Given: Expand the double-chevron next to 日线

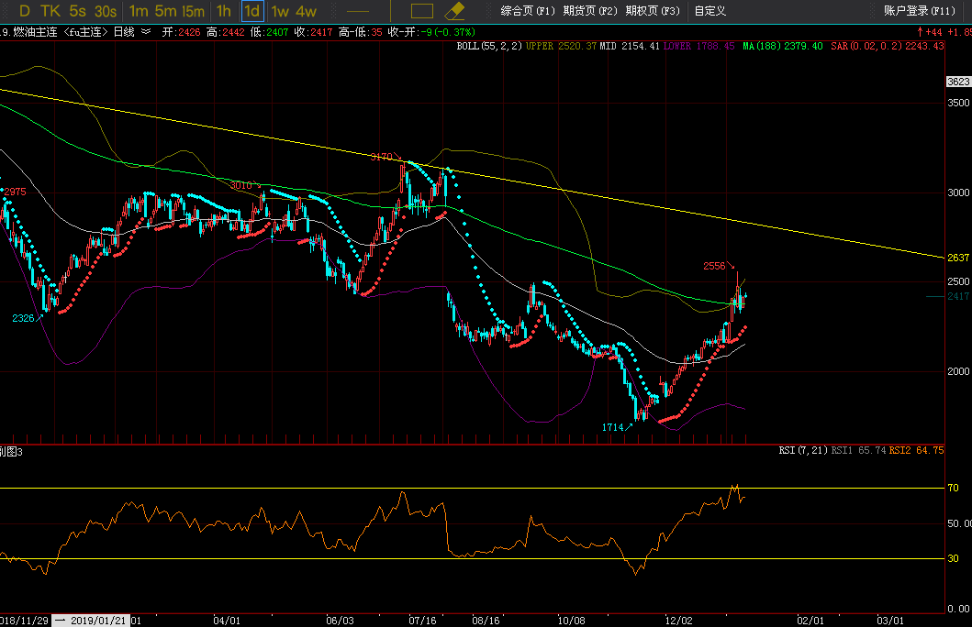Looking at the screenshot, I should 146,31.
